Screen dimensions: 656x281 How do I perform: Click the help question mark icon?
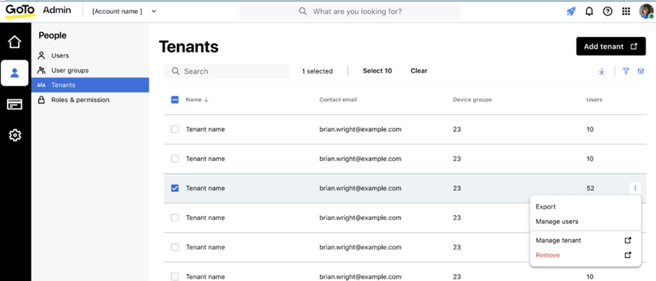[x=607, y=12]
